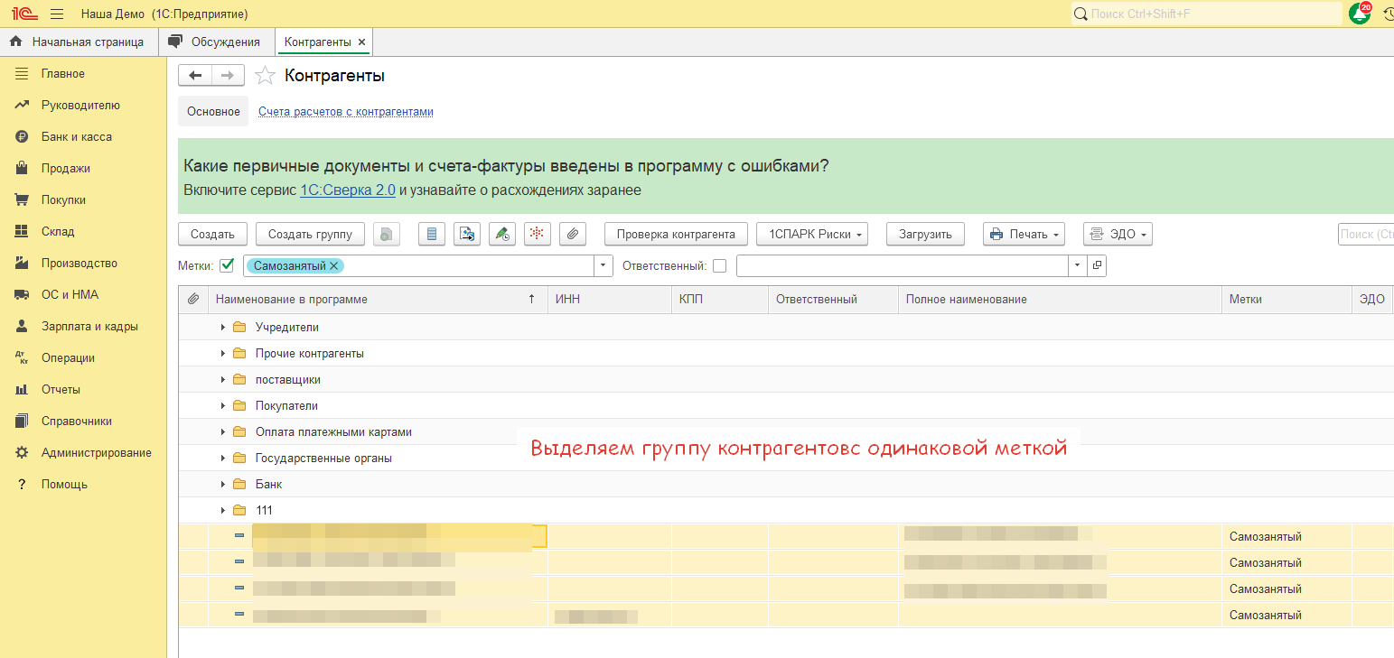
Task: Open the 1С:Сверка 2.0 link
Action: point(348,190)
